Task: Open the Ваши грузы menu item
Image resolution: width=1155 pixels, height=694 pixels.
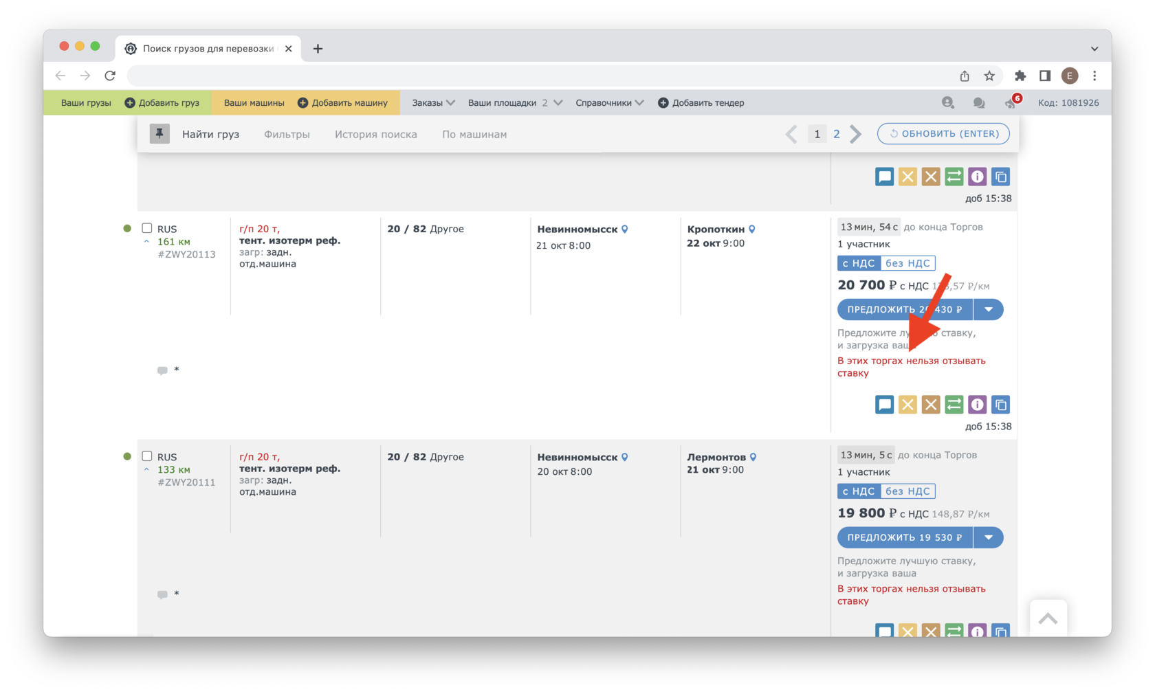Action: point(86,102)
